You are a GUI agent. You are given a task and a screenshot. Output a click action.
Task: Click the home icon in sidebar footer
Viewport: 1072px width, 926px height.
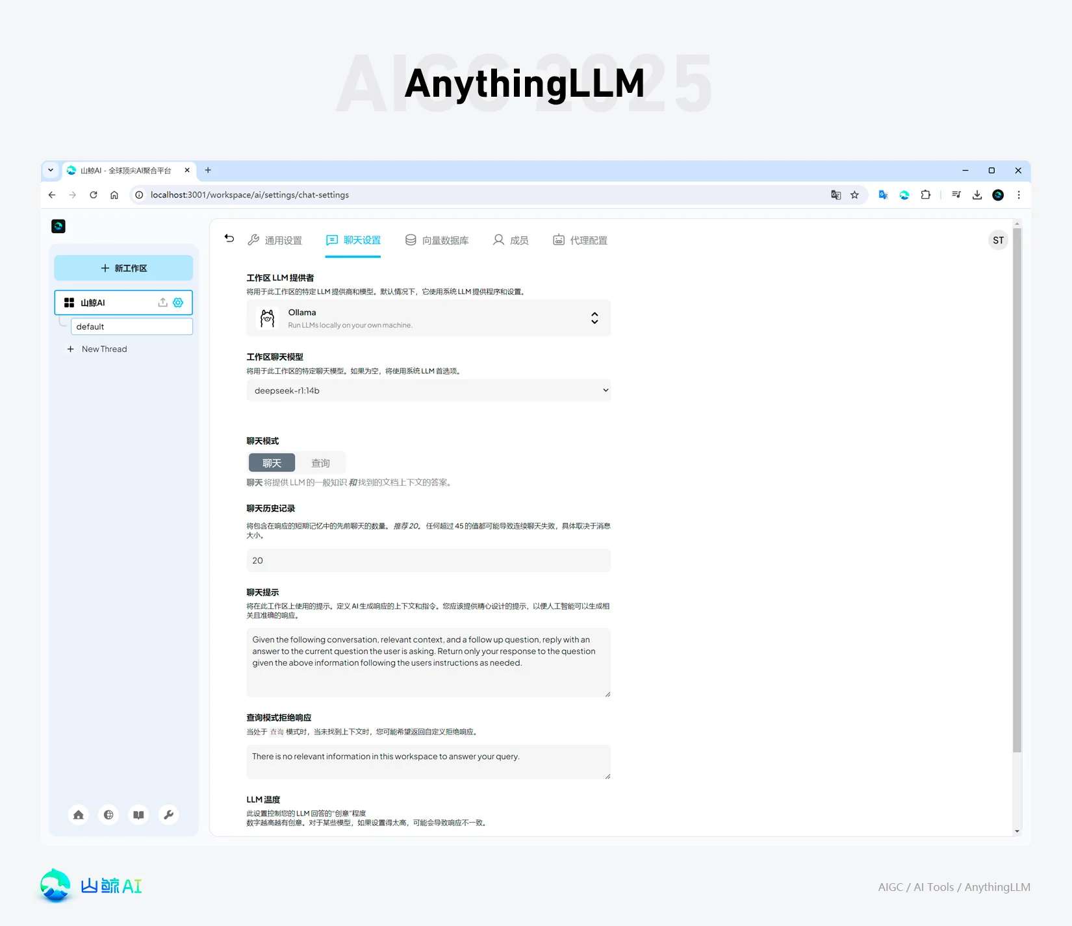(79, 815)
